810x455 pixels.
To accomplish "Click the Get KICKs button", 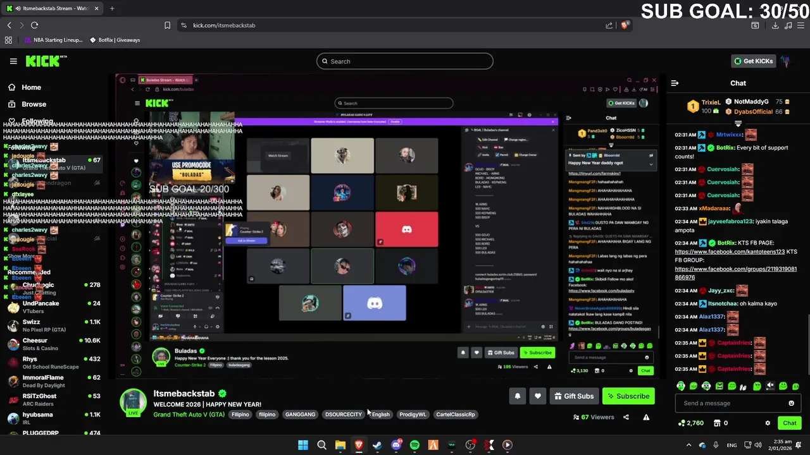I will pyautogui.click(x=753, y=61).
